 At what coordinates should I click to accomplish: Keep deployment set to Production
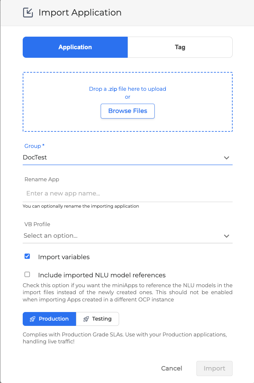point(49,319)
